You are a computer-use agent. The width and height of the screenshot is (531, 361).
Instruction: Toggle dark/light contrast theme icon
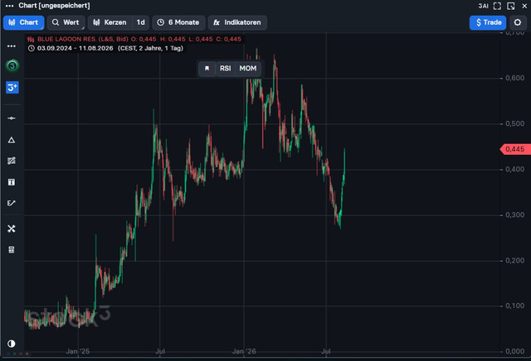(x=11, y=344)
